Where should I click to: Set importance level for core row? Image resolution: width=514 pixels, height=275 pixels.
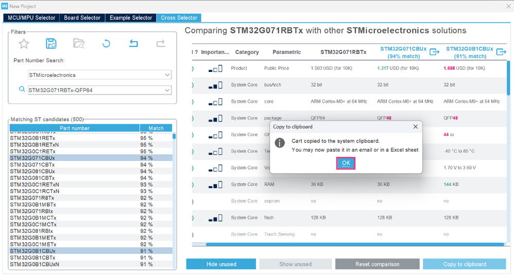click(216, 102)
